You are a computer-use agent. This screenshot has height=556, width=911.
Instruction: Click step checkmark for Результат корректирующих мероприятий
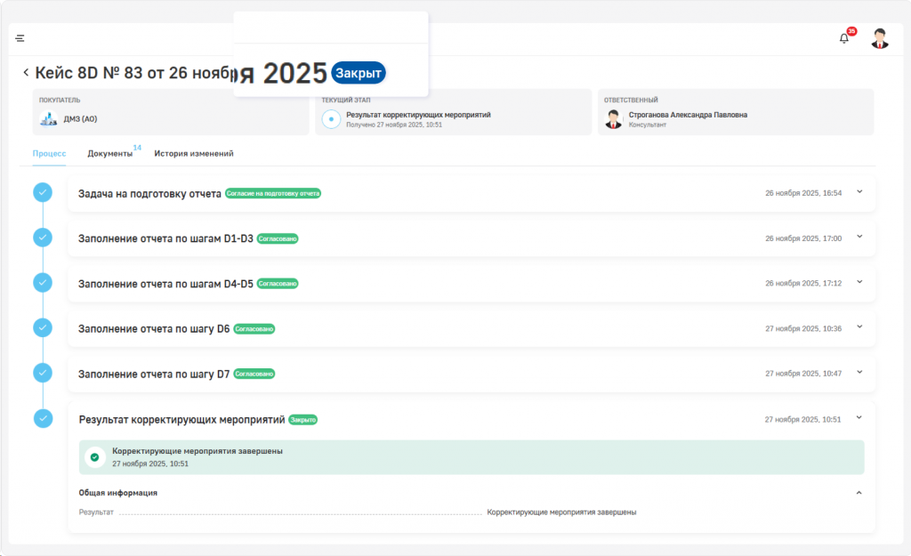pos(43,418)
